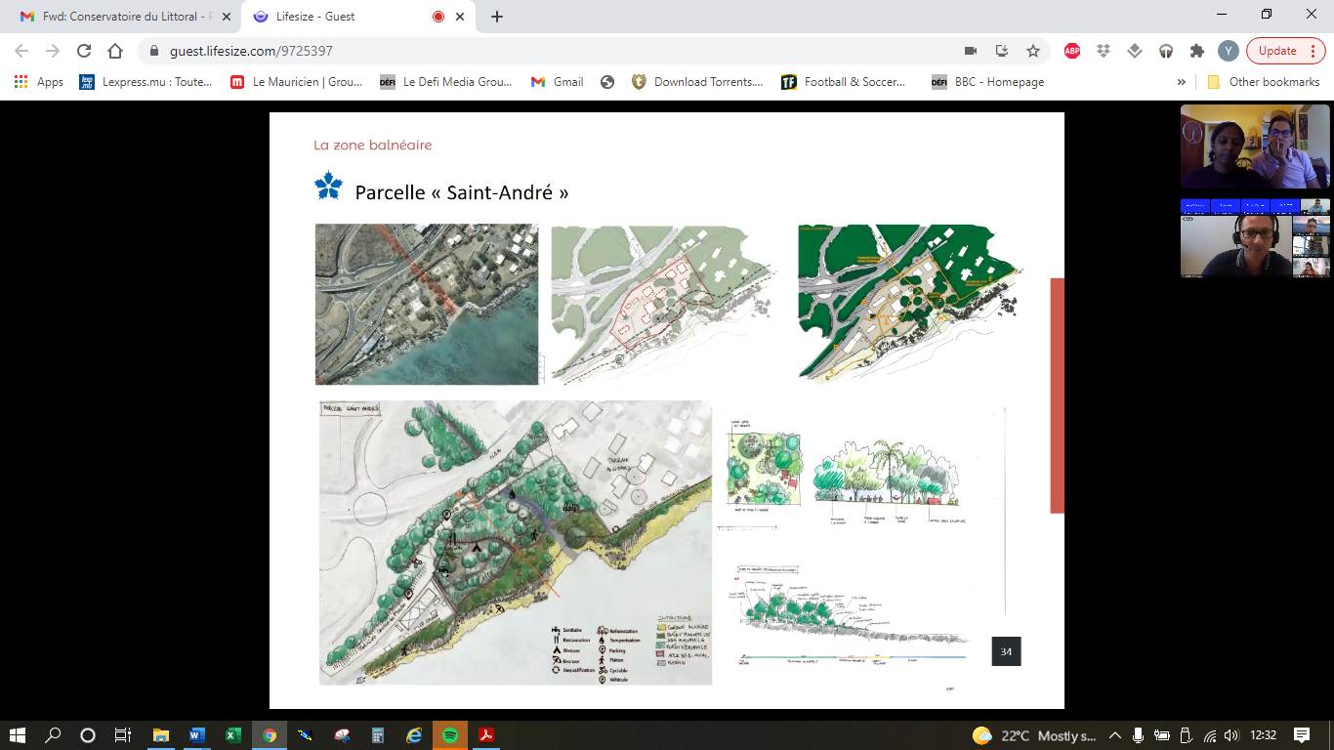Show hidden system tray icons
This screenshot has width=1334, height=750.
1116,735
